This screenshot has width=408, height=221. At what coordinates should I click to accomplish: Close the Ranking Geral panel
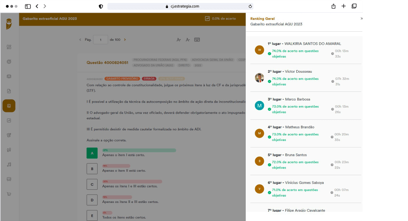[361, 19]
